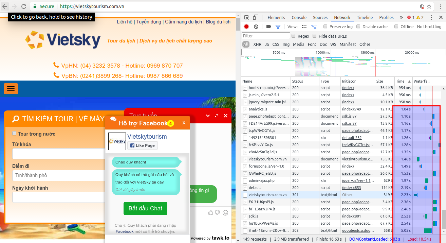Open the 'Blog du lịch' link
446x243 pixels.
point(218,22)
